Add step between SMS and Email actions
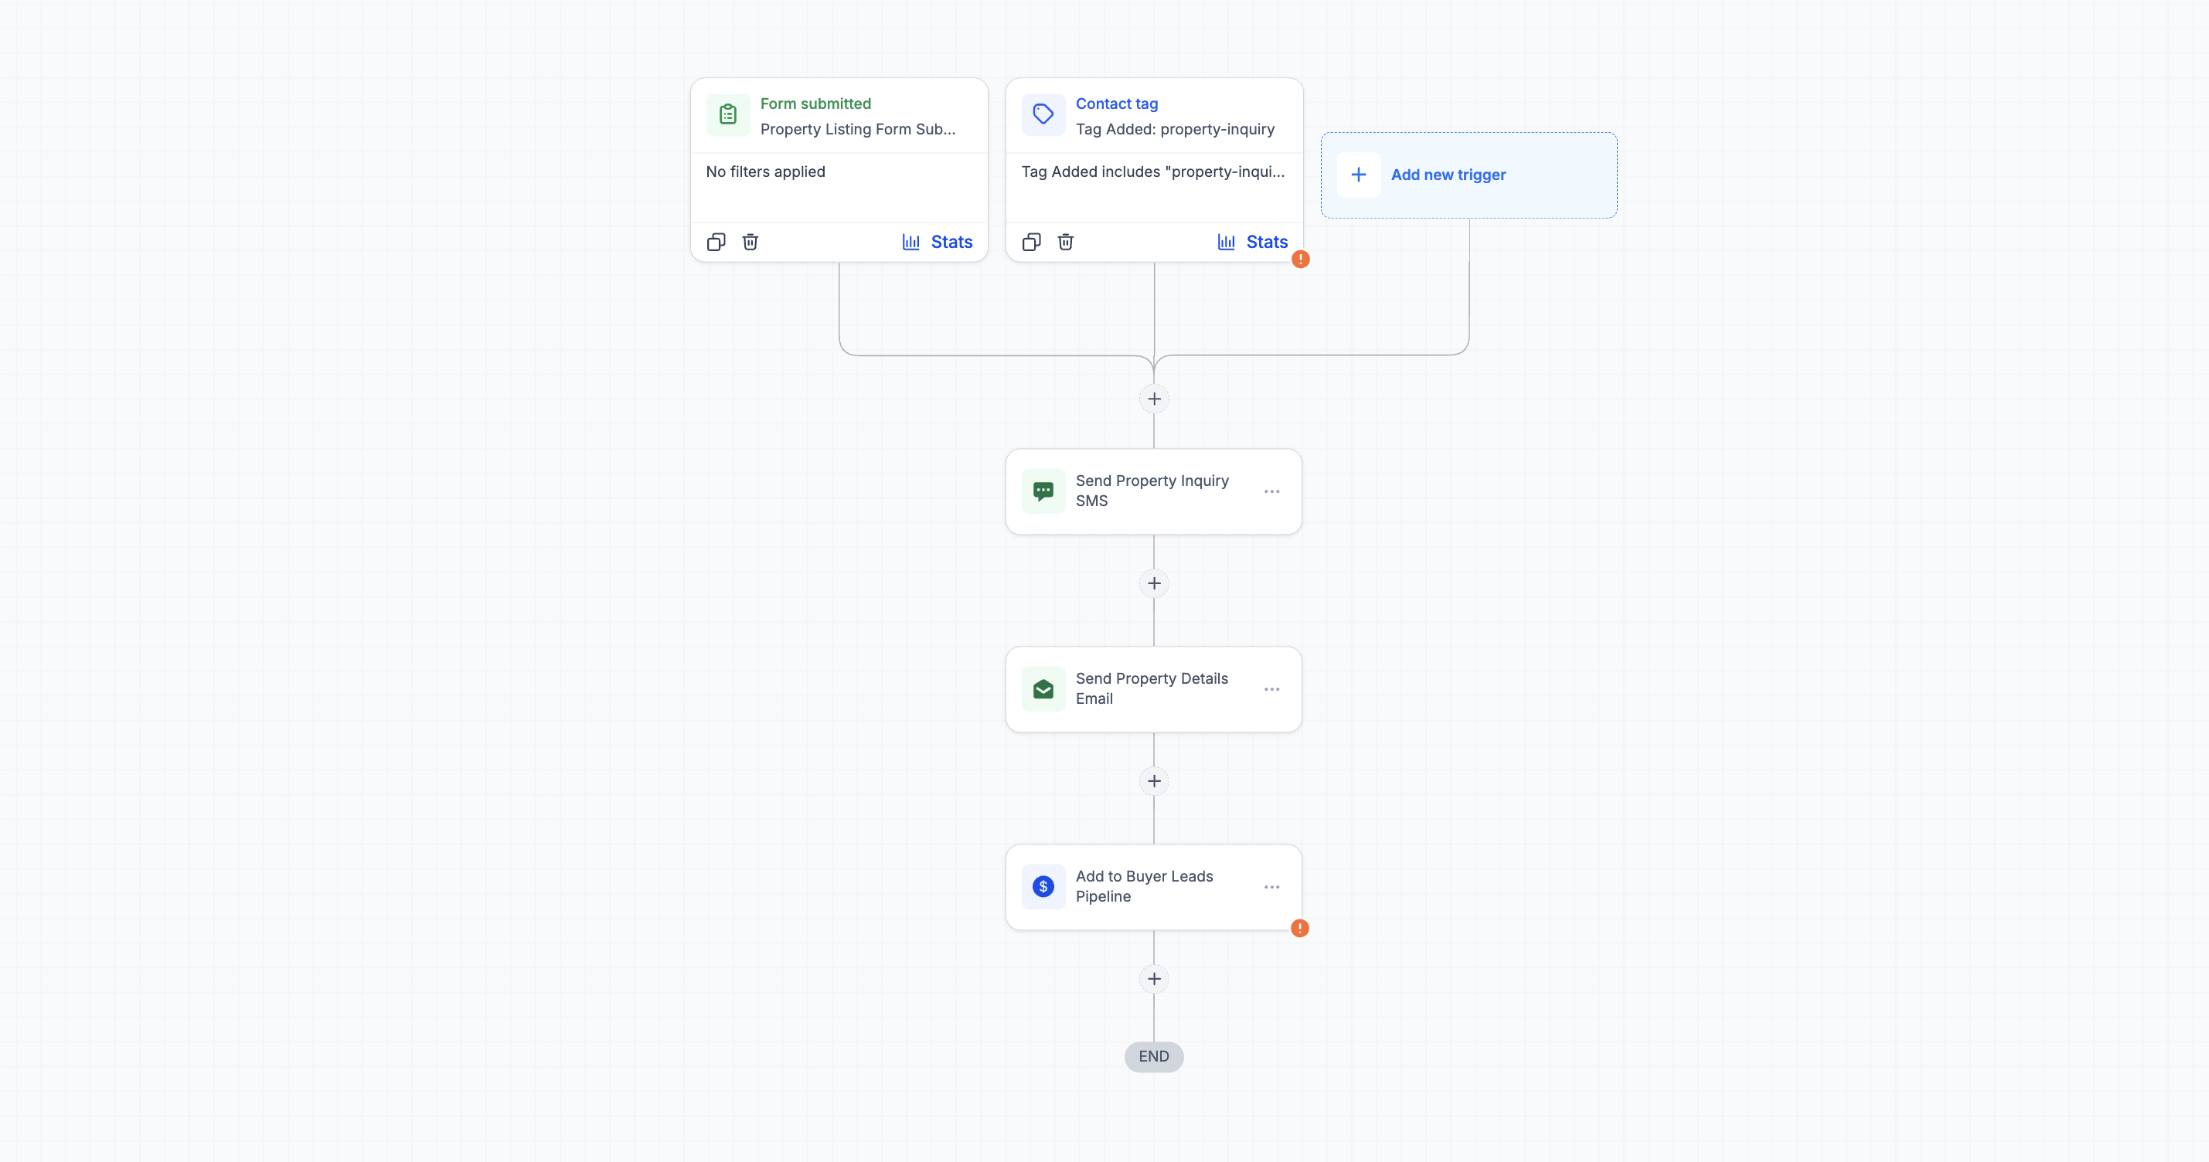Image resolution: width=2209 pixels, height=1162 pixels. pyautogui.click(x=1154, y=583)
